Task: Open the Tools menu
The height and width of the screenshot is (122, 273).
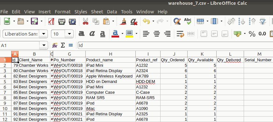Action: pyautogui.click(x=126, y=12)
